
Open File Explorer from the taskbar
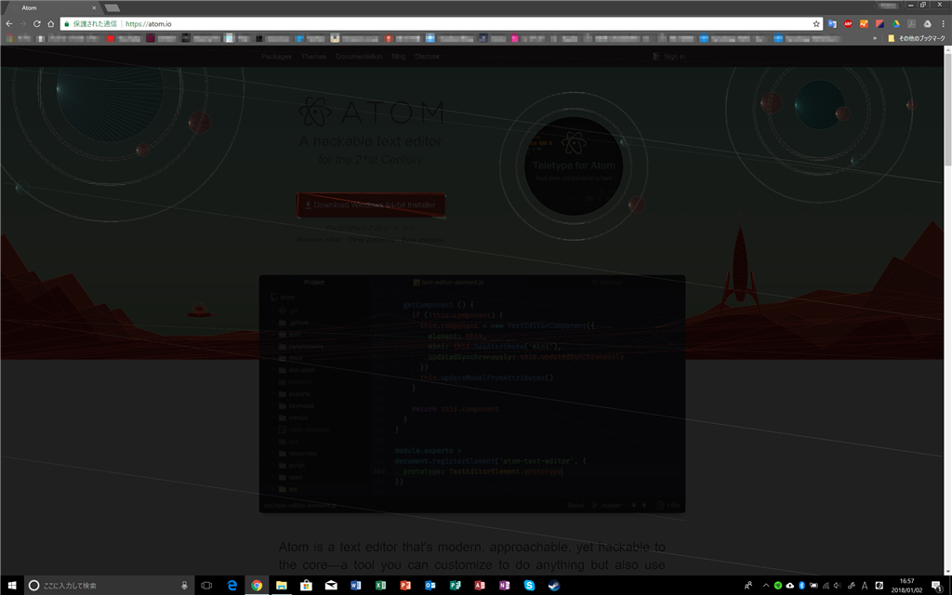pyautogui.click(x=282, y=586)
